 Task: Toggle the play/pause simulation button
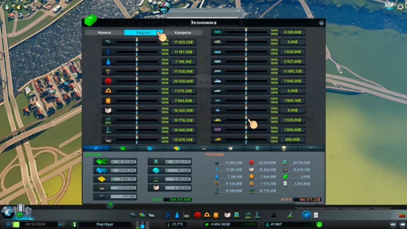tap(9, 224)
